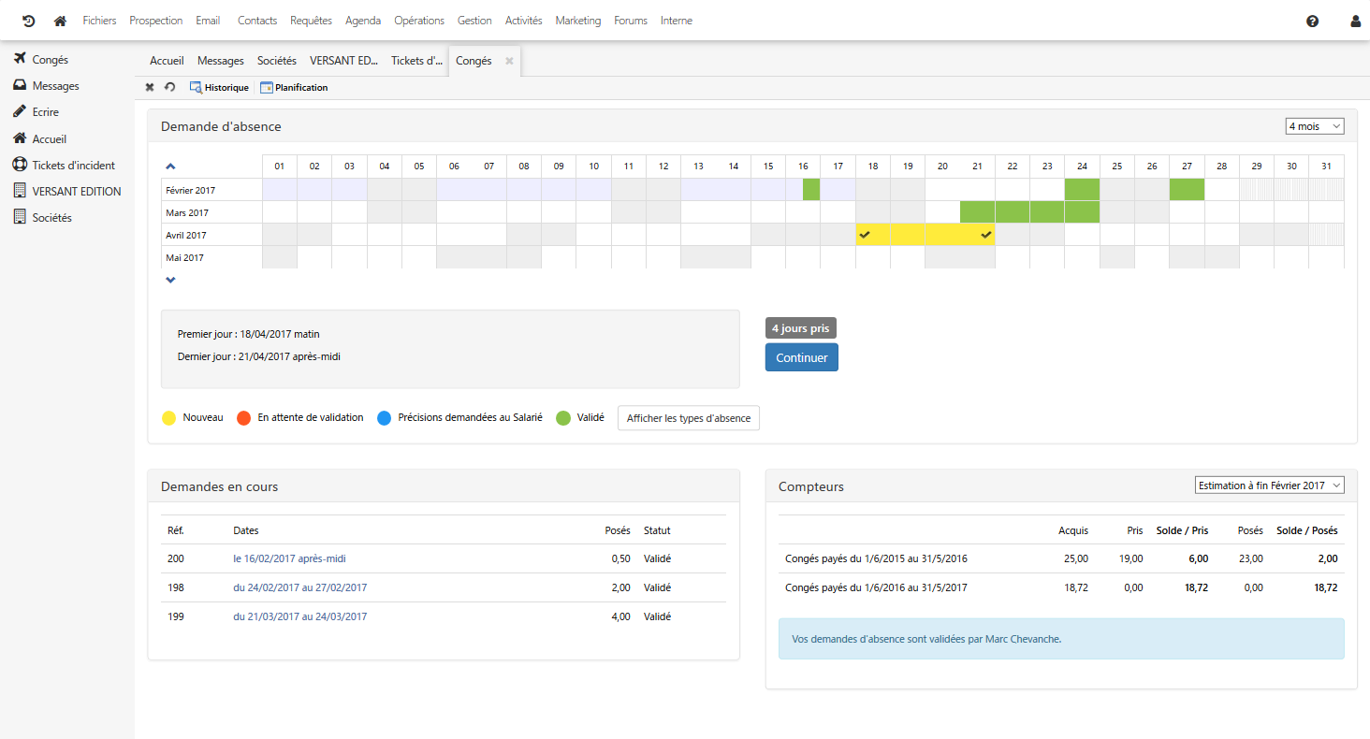The image size is (1370, 739).
Task: Click the Tickets d'incident lifebuoy icon
Action: coord(19,165)
